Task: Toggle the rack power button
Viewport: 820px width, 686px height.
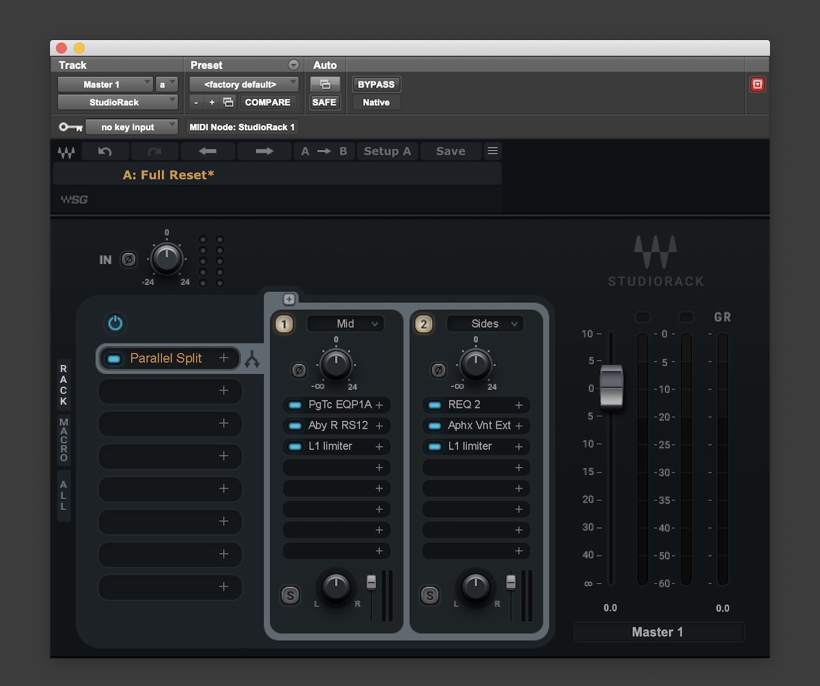Action: click(115, 323)
